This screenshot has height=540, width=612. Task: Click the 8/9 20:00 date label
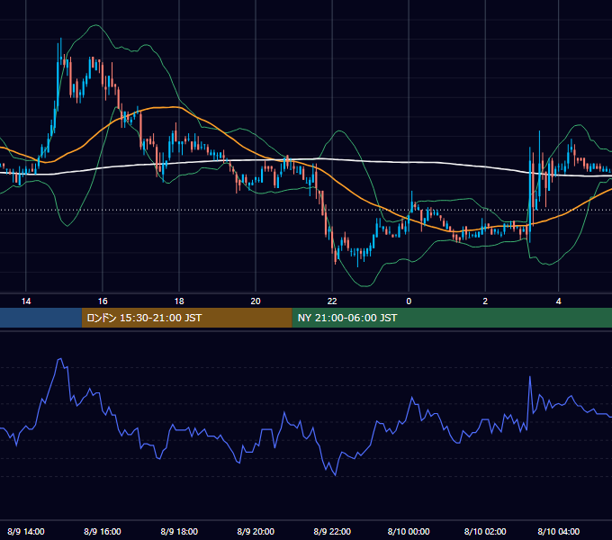point(256,531)
